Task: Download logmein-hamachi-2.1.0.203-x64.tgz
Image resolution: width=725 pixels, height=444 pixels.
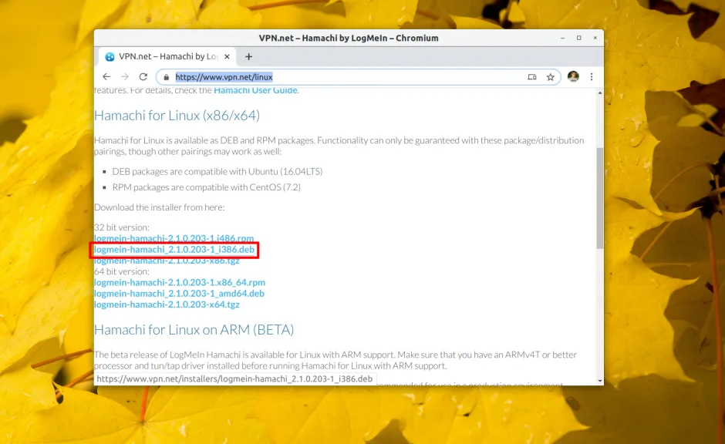Action: coord(167,304)
